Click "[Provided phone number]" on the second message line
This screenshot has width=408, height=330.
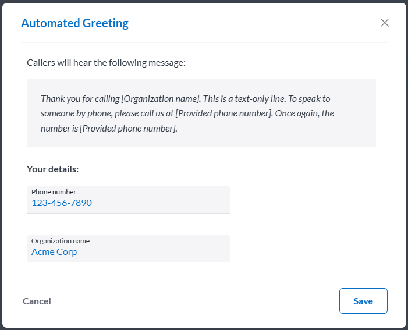click(x=225, y=113)
